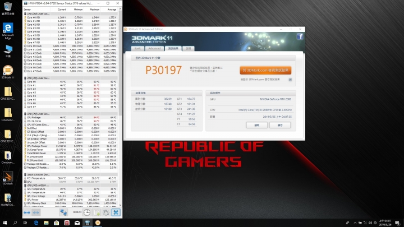The image size is (404, 227).
Task: Open the 3DMark desktop shortcut
Action: (8, 178)
